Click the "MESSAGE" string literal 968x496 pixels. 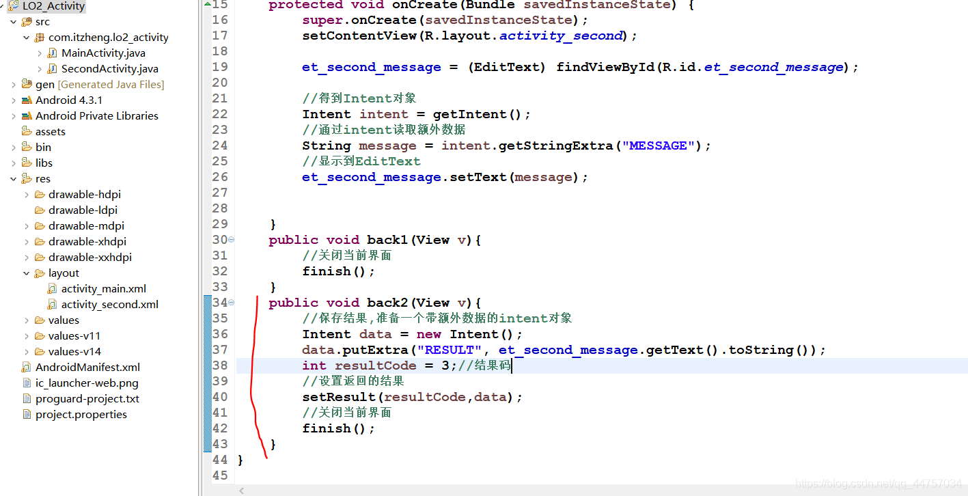[659, 146]
